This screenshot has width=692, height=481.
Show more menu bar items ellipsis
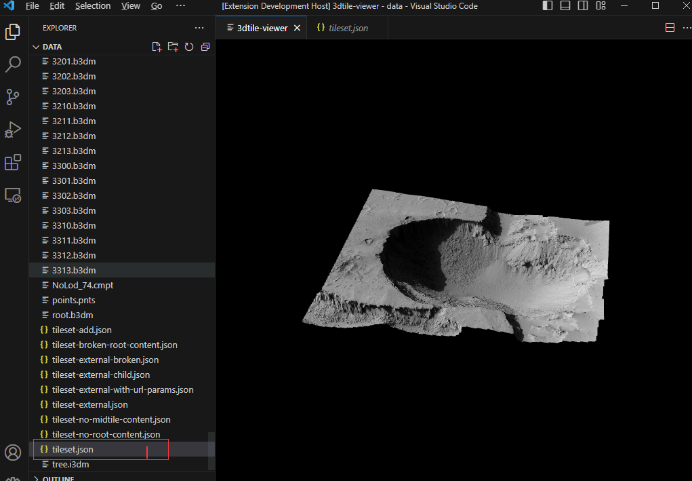tap(180, 5)
